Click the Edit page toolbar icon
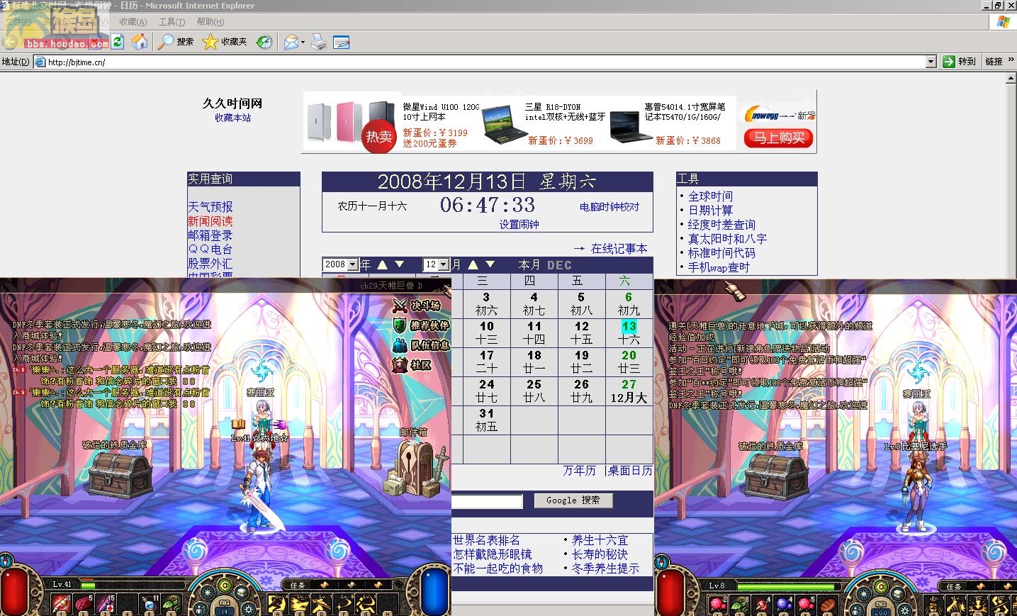 pos(341,42)
